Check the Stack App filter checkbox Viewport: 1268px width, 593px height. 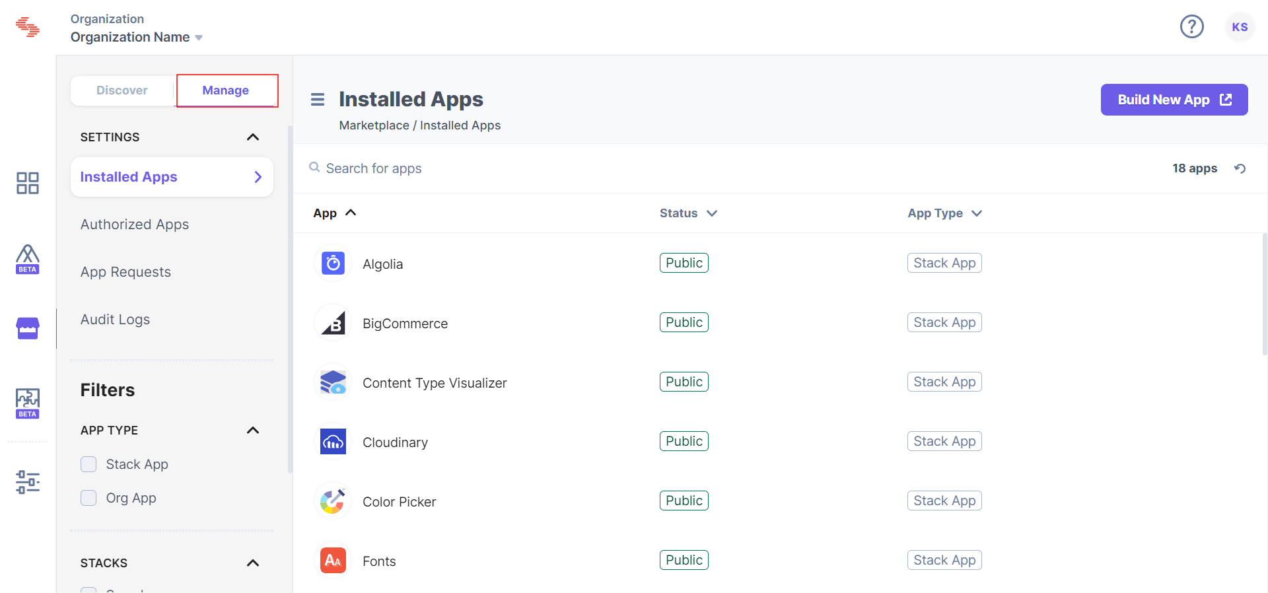88,464
